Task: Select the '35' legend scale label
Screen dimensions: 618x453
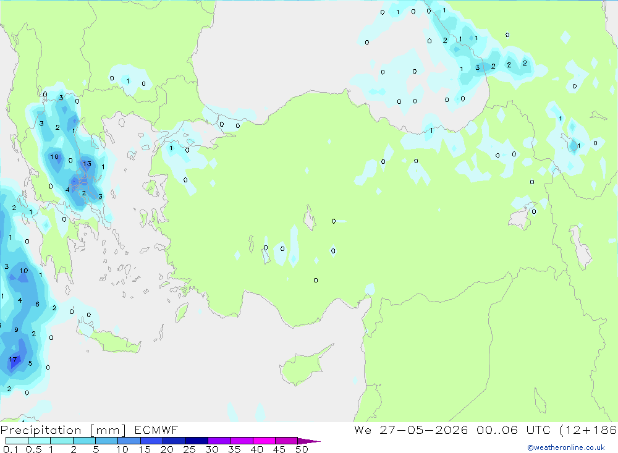Action: pos(234,449)
